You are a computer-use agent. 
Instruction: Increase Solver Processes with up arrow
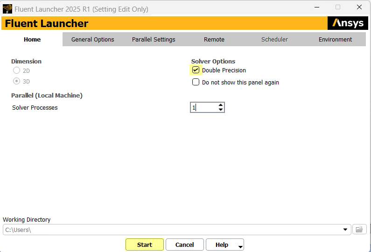click(221, 105)
